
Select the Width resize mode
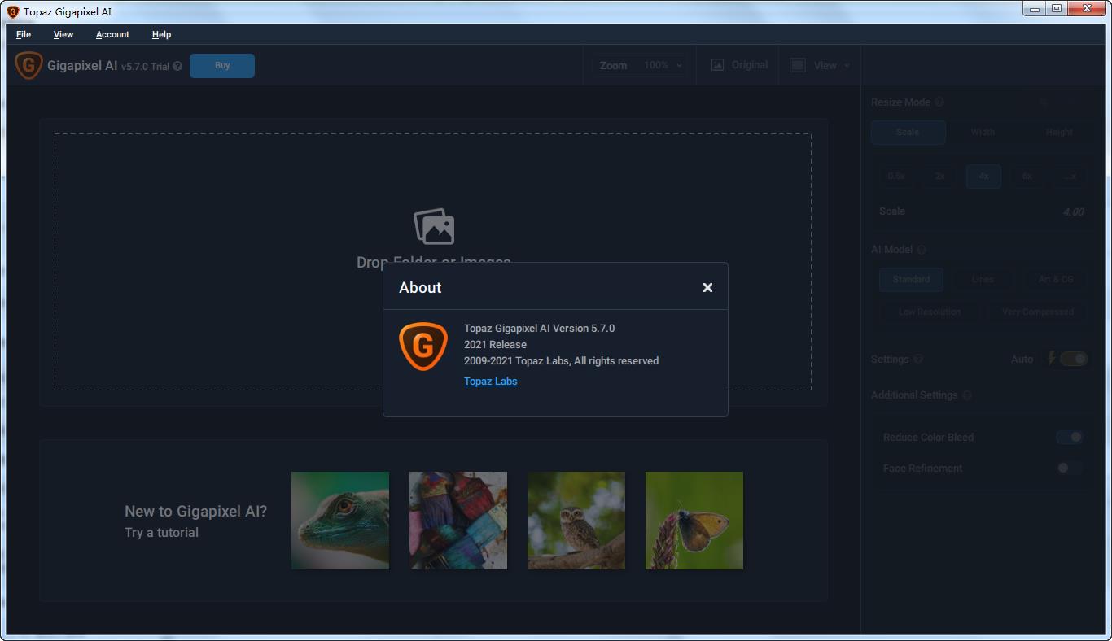[983, 132]
